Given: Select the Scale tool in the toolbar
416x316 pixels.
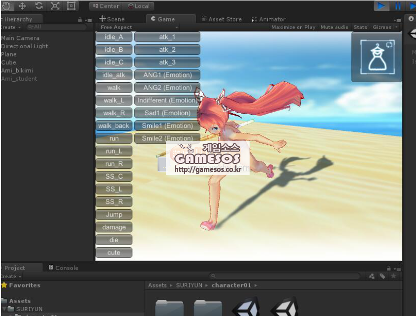Looking at the screenshot, I should (55, 6).
